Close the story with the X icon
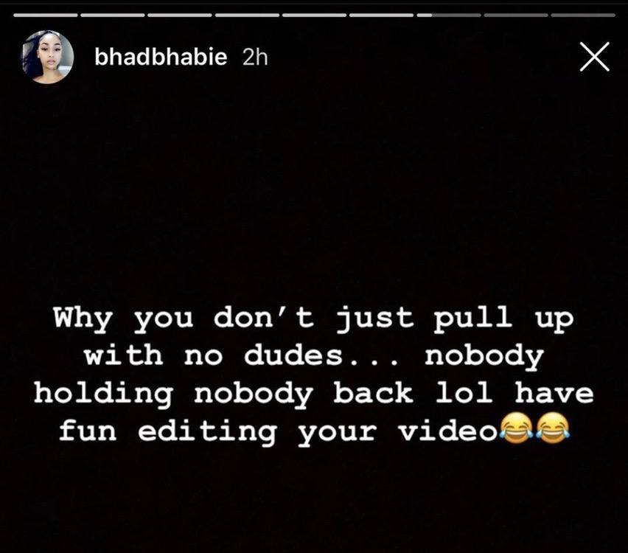The image size is (628, 553). 595,57
